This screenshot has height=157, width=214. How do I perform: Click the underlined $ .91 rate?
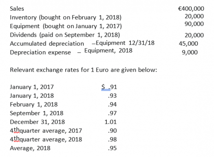(109, 87)
